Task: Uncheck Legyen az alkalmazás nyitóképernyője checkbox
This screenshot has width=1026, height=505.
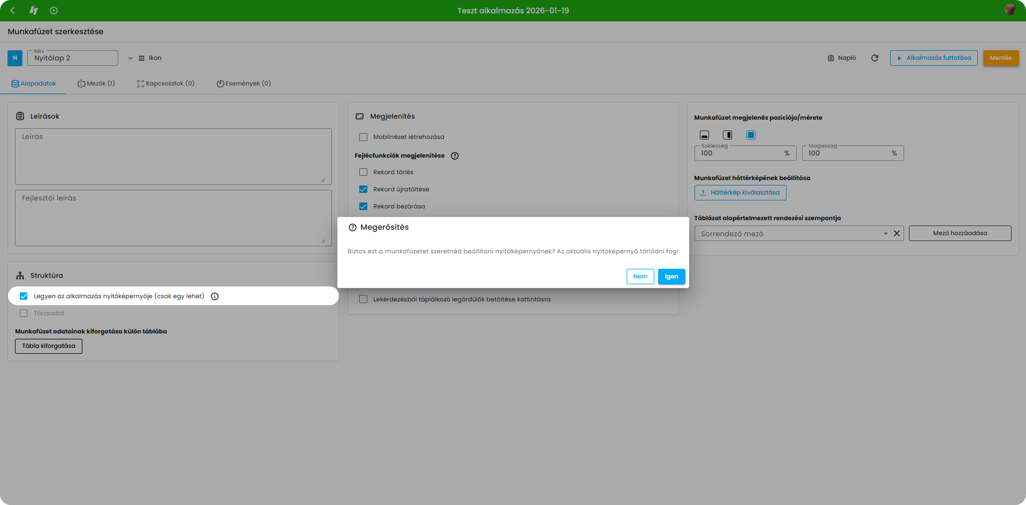Action: click(24, 297)
